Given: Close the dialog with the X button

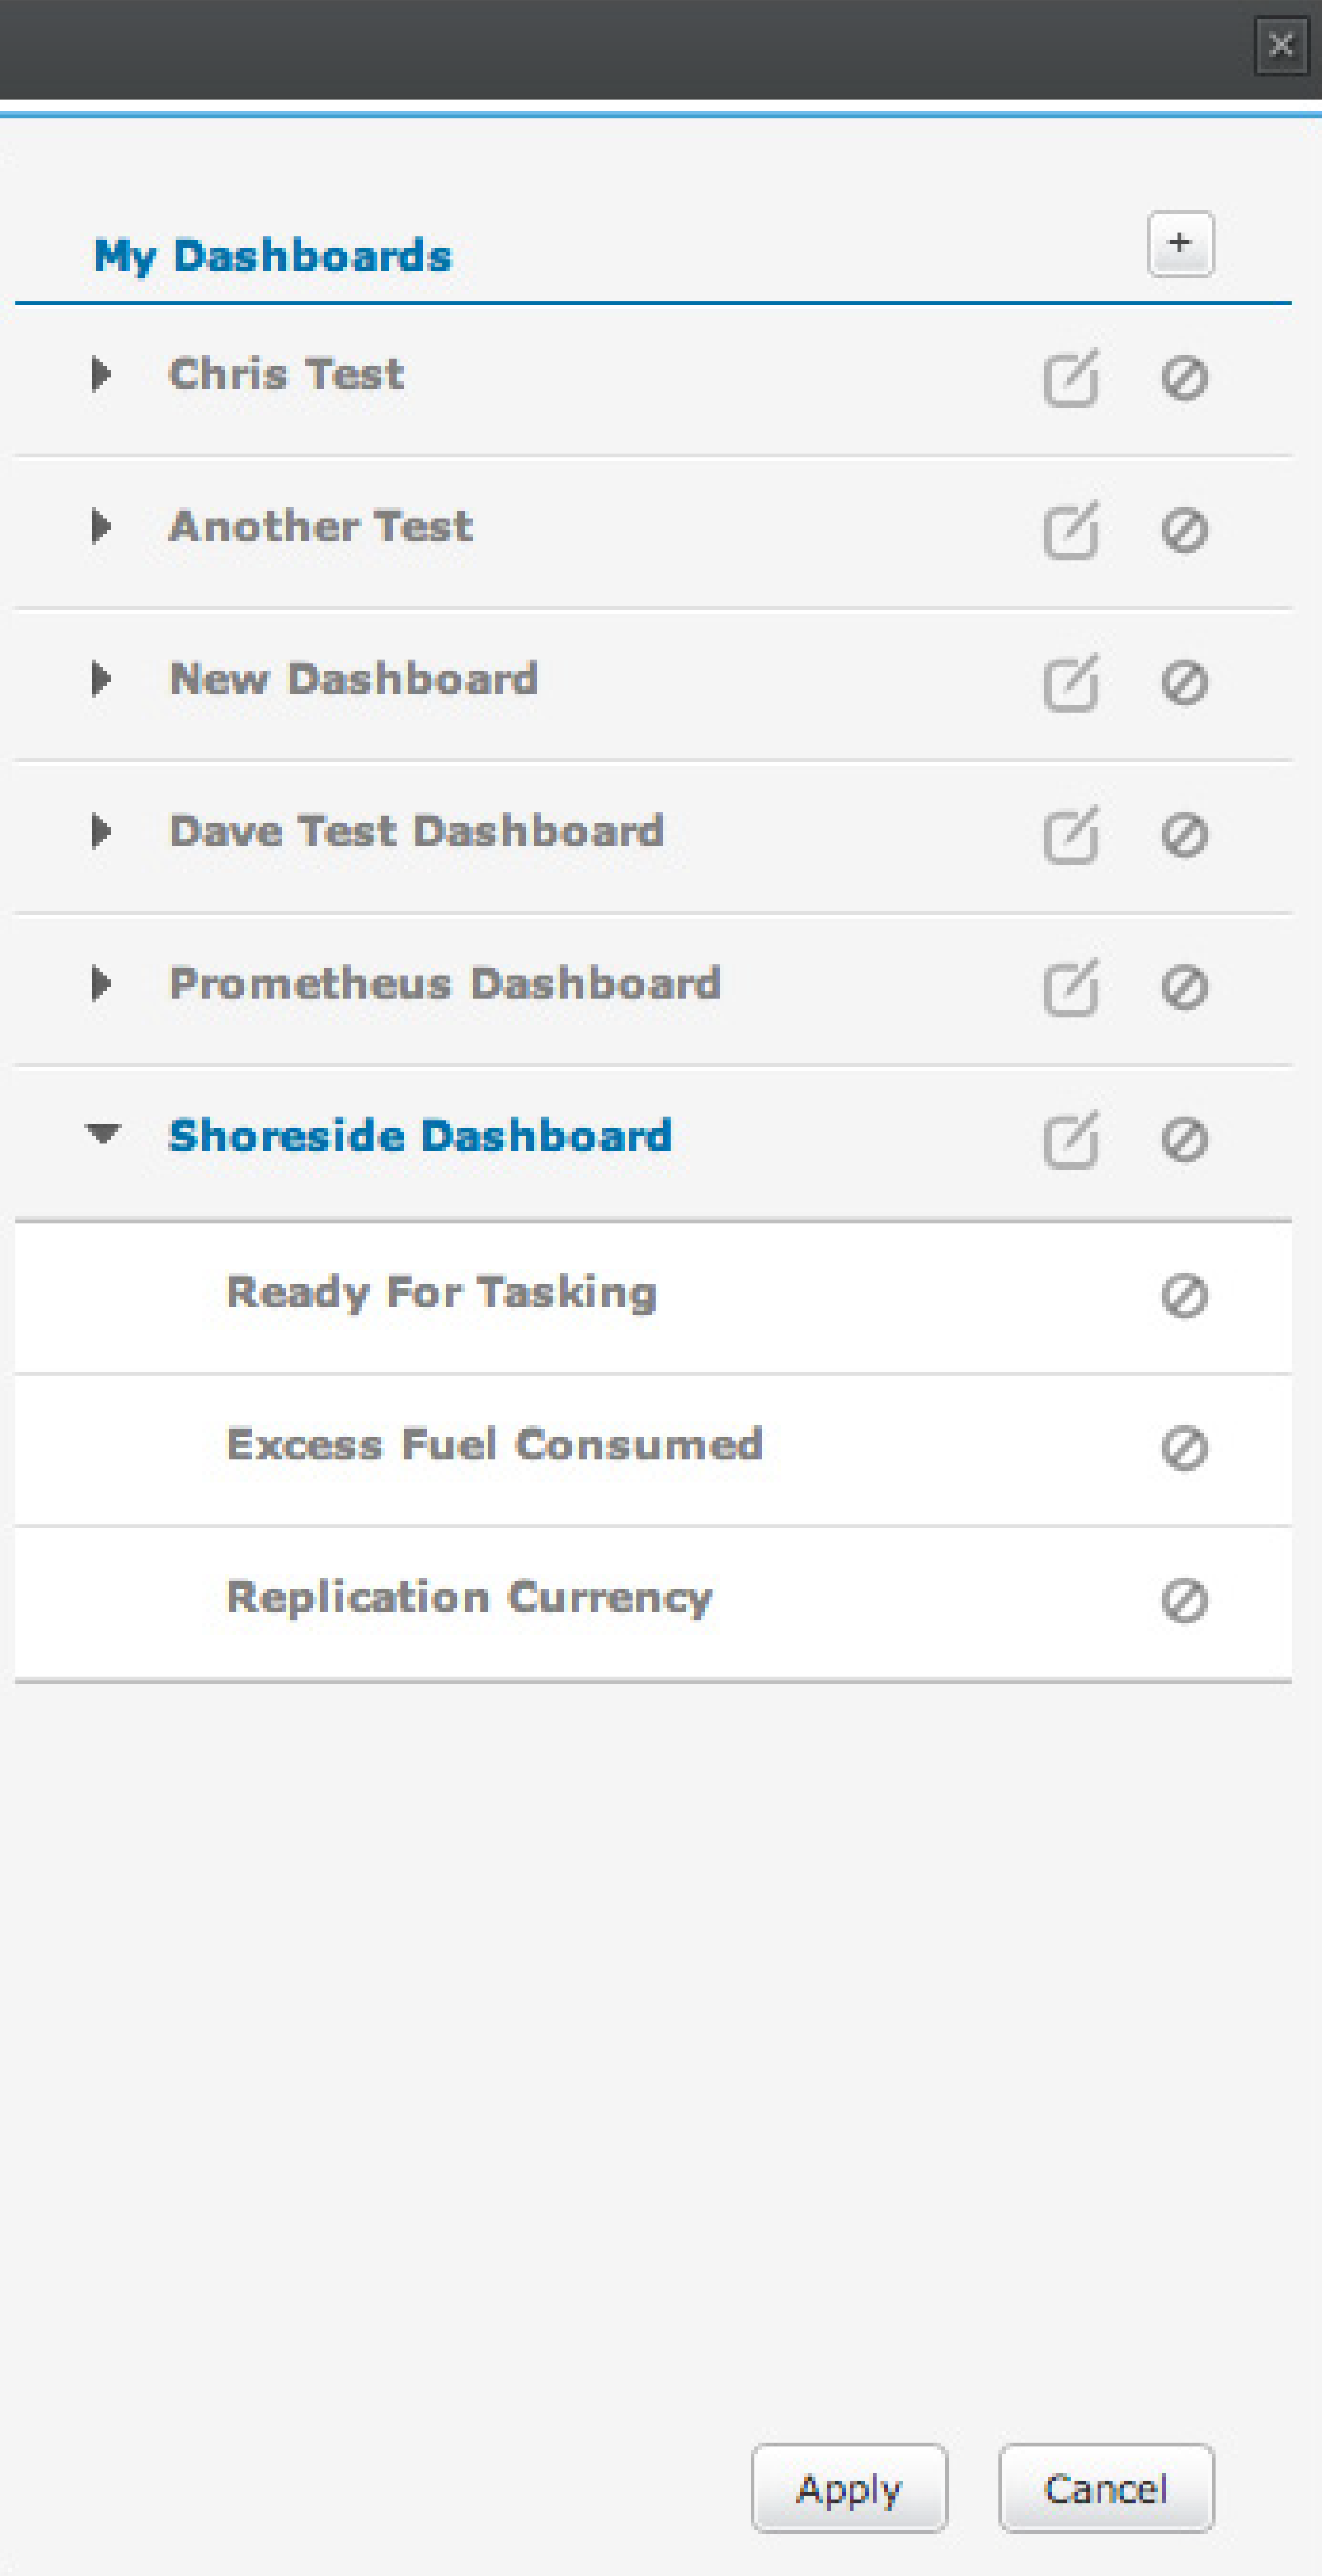Looking at the screenshot, I should tap(1281, 45).
